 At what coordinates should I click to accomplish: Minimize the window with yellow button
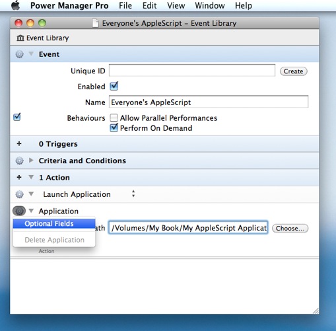click(30, 23)
